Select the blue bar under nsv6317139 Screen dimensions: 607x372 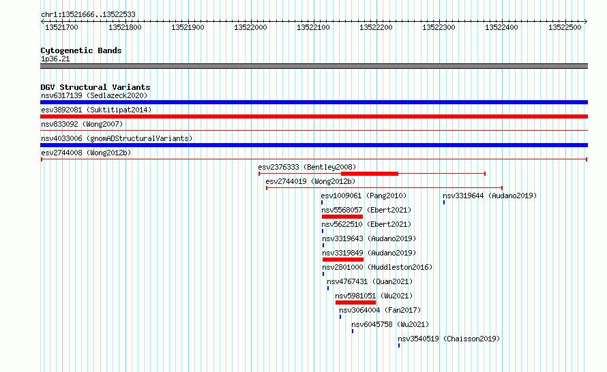[x=314, y=102]
